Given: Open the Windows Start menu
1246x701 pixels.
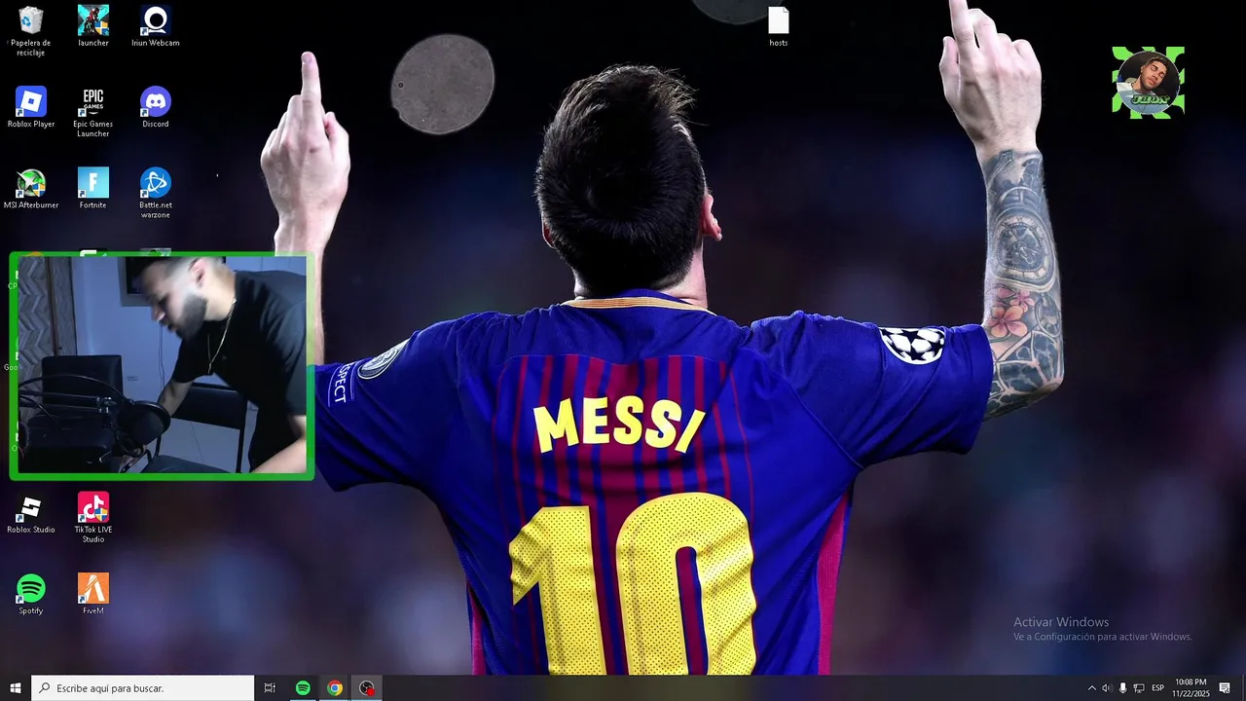Looking at the screenshot, I should click(x=16, y=688).
